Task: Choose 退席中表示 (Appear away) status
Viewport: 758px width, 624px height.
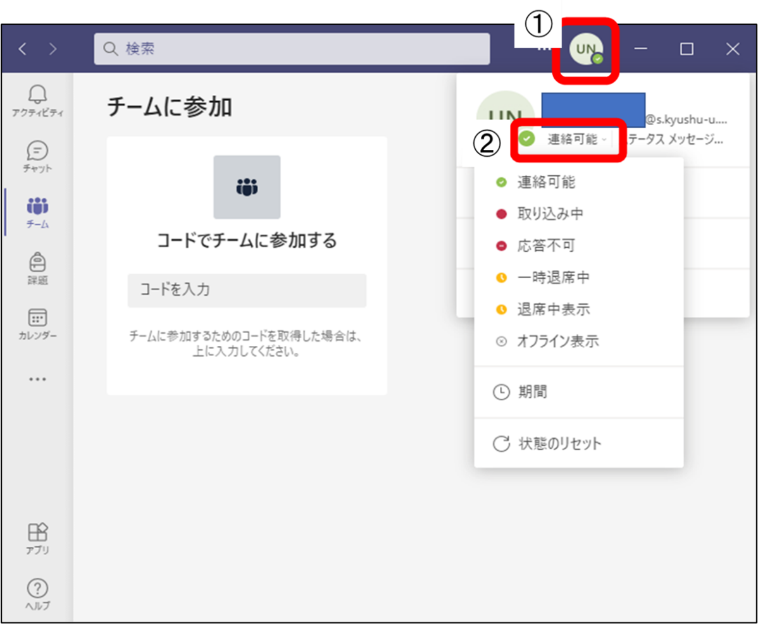Action: click(x=553, y=310)
